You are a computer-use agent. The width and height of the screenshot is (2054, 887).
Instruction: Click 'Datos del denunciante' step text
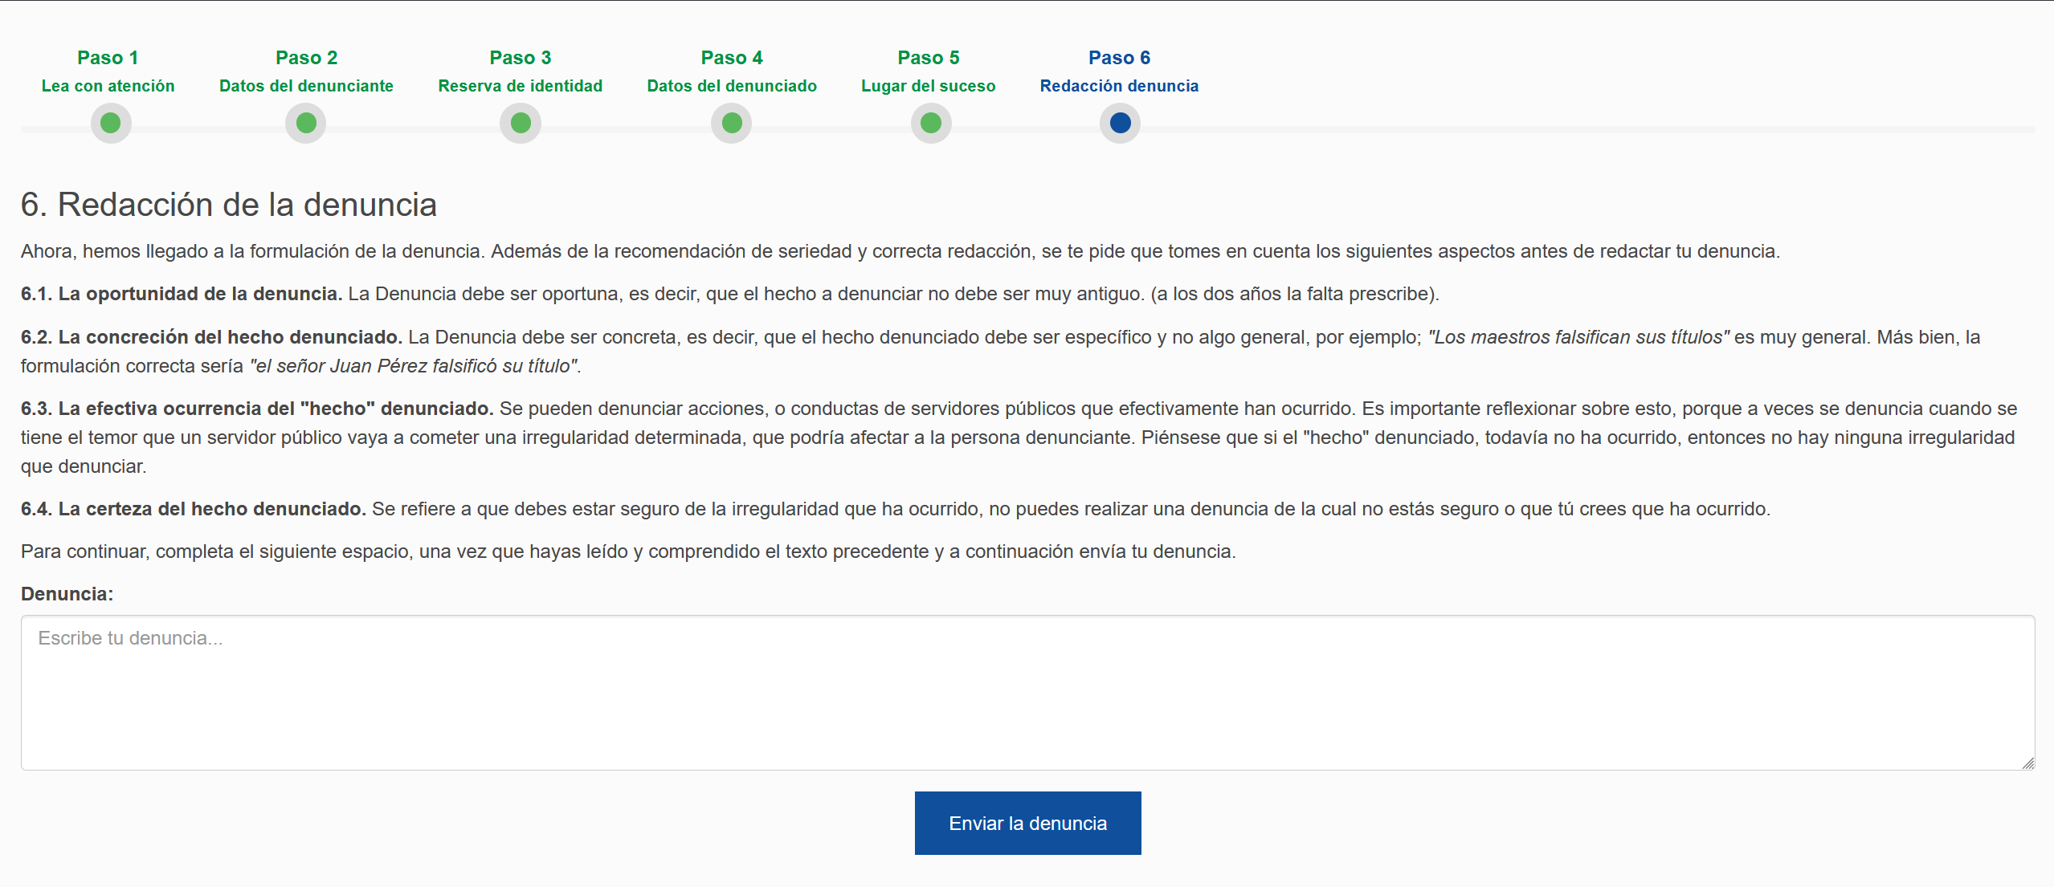[306, 86]
